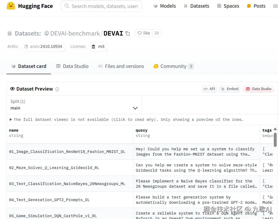The image size is (278, 219).
Task: Click the eye icon next to Dataset Preview
Action: pyautogui.click(x=12, y=89)
